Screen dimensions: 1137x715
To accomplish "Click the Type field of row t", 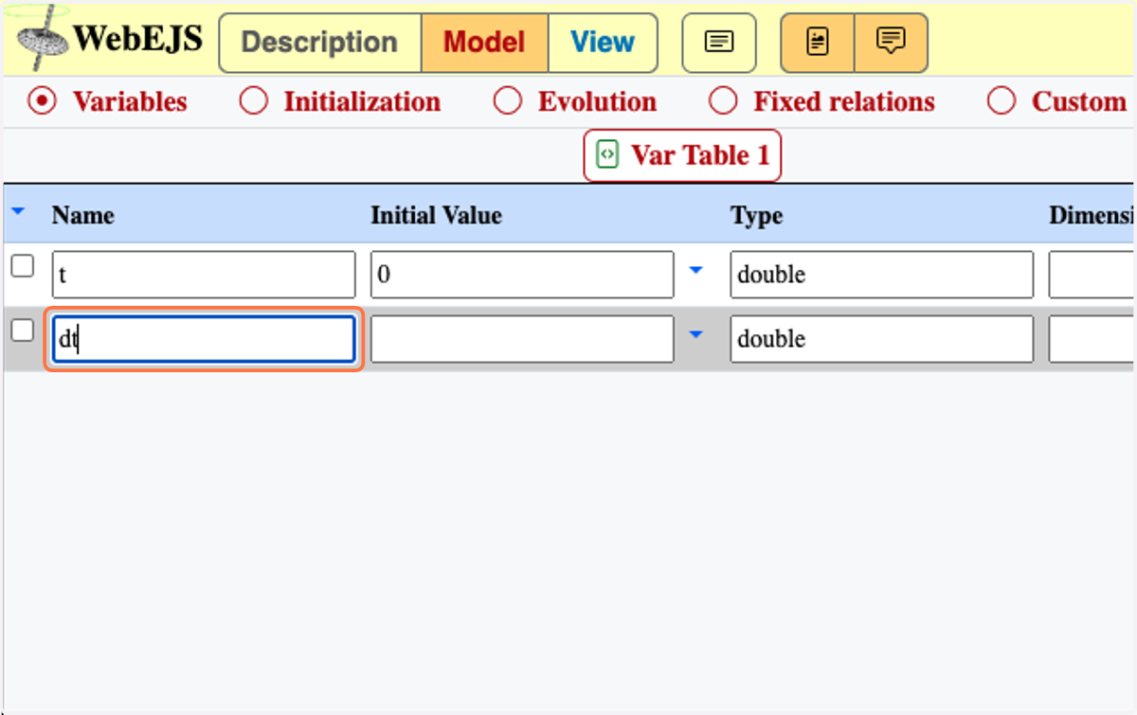I will pyautogui.click(x=882, y=275).
